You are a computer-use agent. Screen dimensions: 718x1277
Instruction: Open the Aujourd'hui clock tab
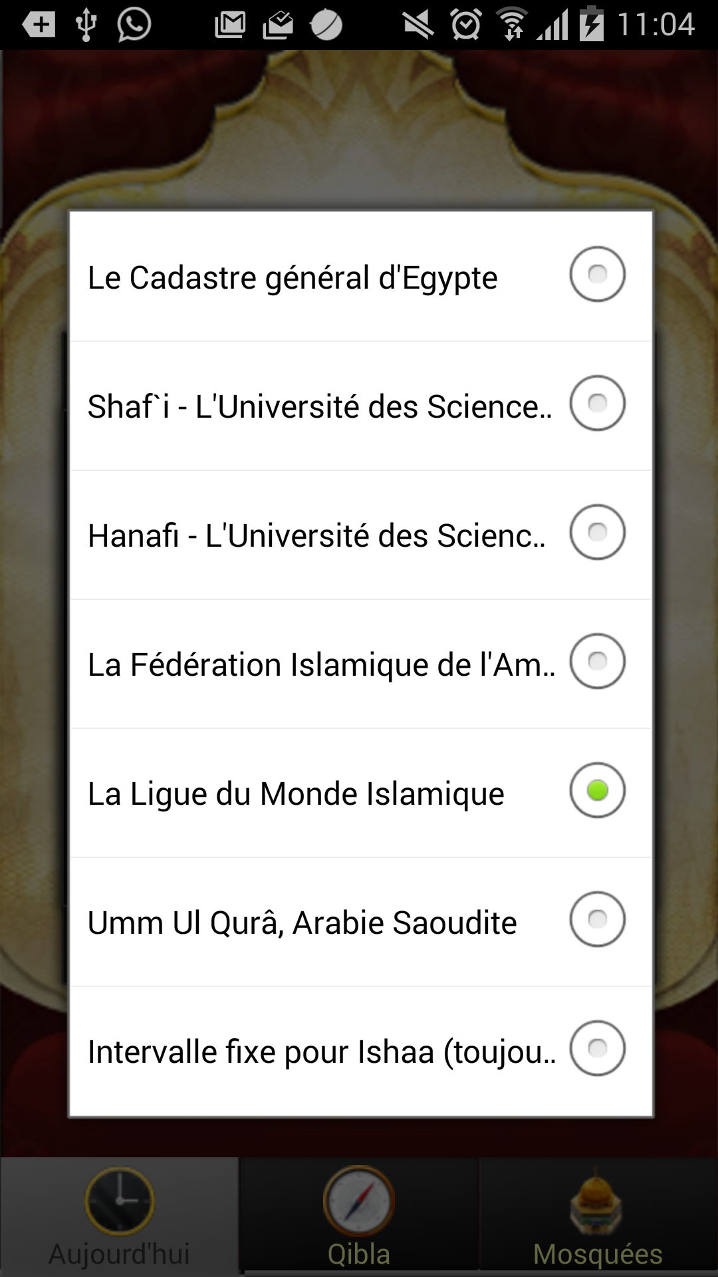tap(120, 1216)
